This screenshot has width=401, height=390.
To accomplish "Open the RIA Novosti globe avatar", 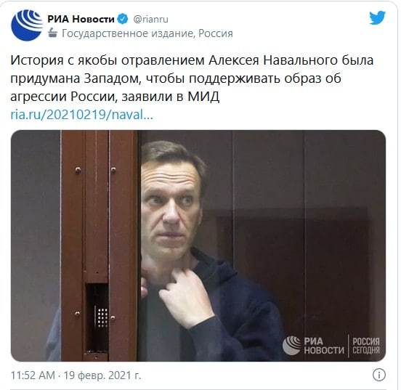I will [x=27, y=25].
